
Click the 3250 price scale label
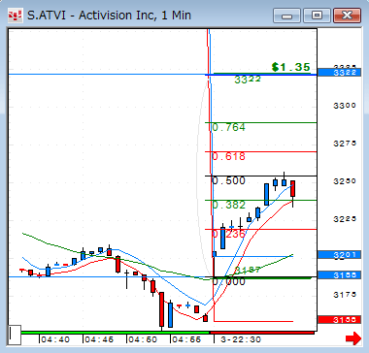pyautogui.click(x=345, y=181)
